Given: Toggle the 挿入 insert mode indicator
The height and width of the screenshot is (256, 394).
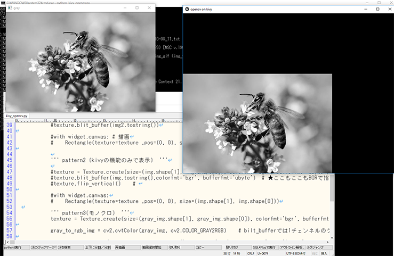Looking at the screenshot, I should click(x=324, y=253).
